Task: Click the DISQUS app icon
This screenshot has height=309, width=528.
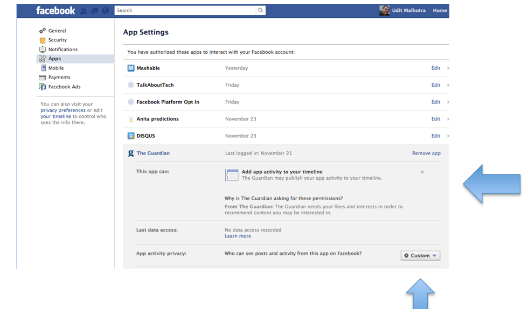Action: pyautogui.click(x=130, y=136)
